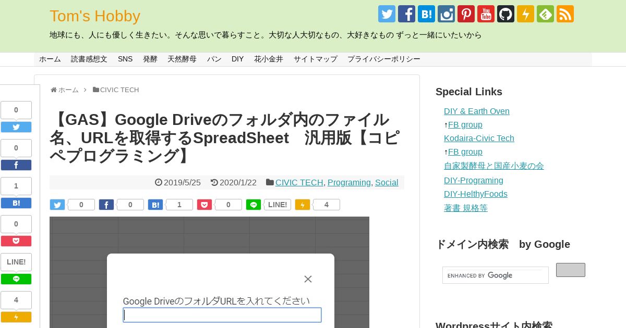Open Social category link
Image resolution: width=626 pixels, height=328 pixels.
coord(387,183)
